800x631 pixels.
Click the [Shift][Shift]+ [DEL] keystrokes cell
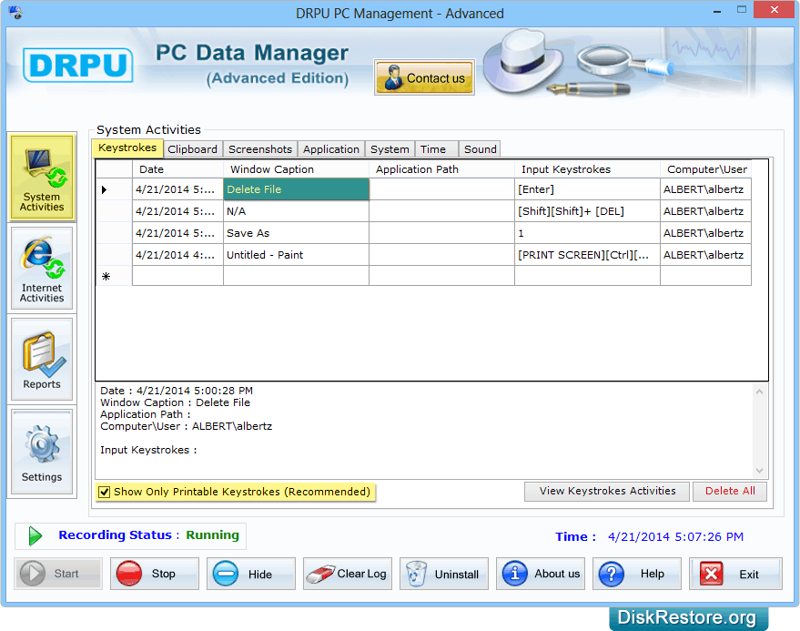[x=587, y=211]
